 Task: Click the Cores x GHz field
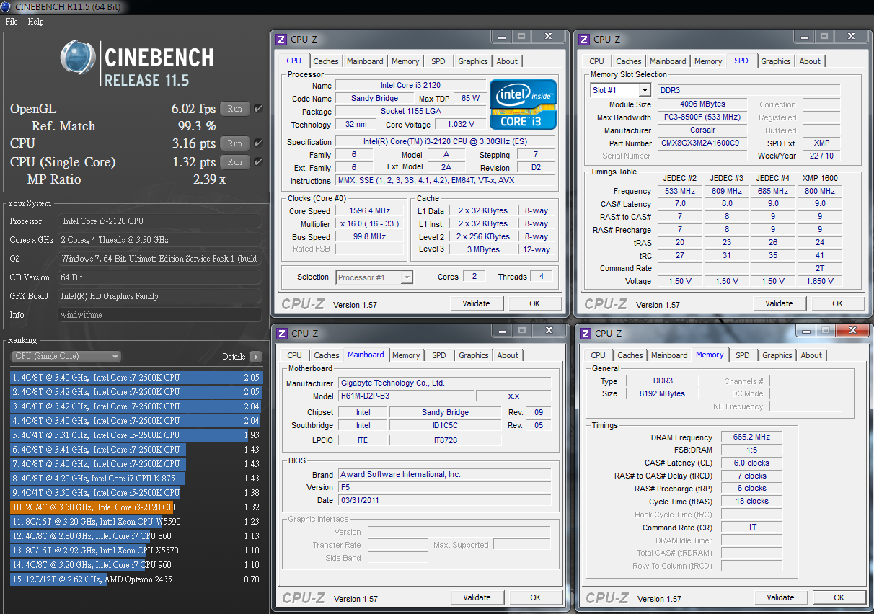pyautogui.click(x=159, y=240)
